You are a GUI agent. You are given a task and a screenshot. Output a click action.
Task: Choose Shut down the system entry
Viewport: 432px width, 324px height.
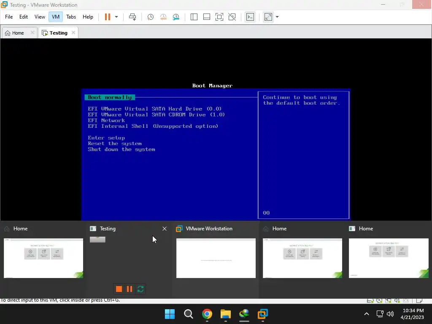121,149
